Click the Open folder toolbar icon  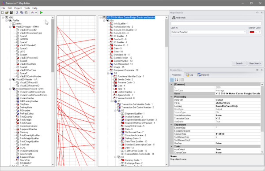(x=7, y=12)
